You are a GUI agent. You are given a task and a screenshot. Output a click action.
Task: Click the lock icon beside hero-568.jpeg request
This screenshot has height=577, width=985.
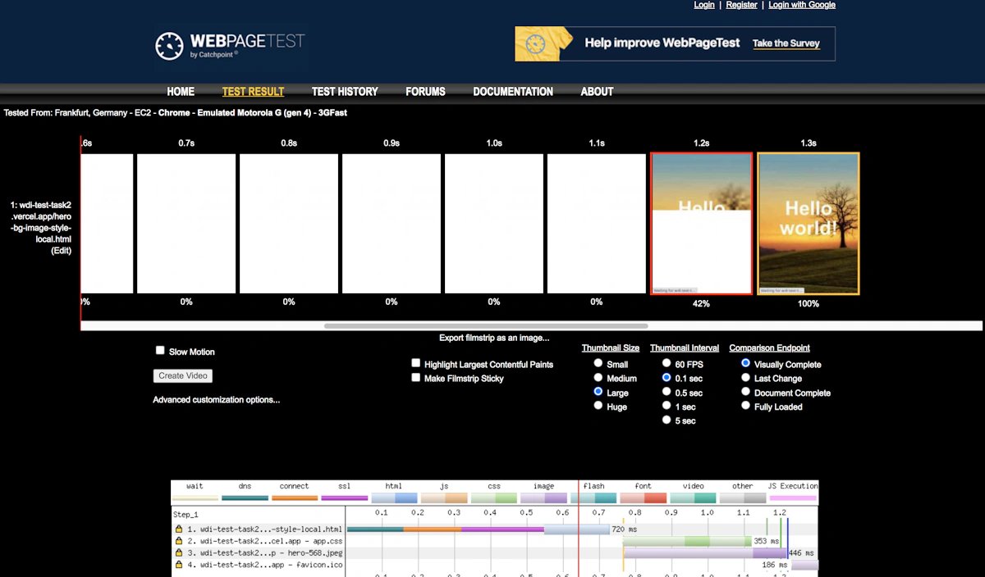178,553
